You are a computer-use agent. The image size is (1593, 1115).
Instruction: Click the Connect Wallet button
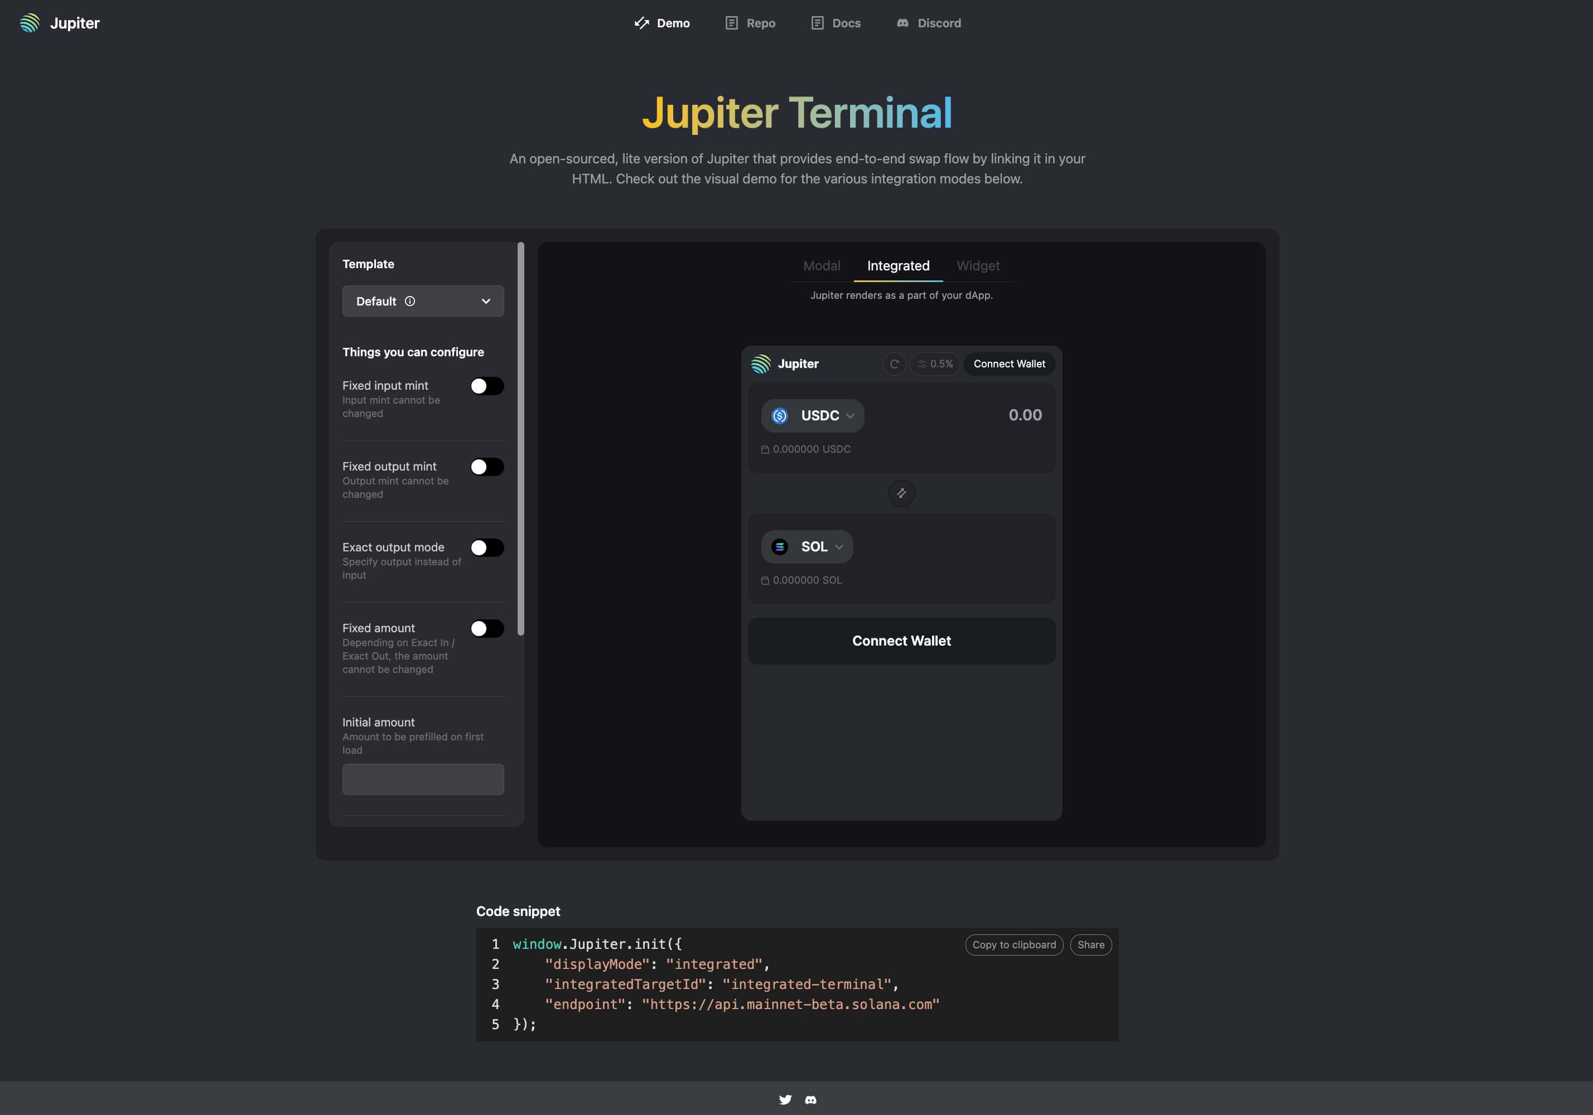[901, 640]
